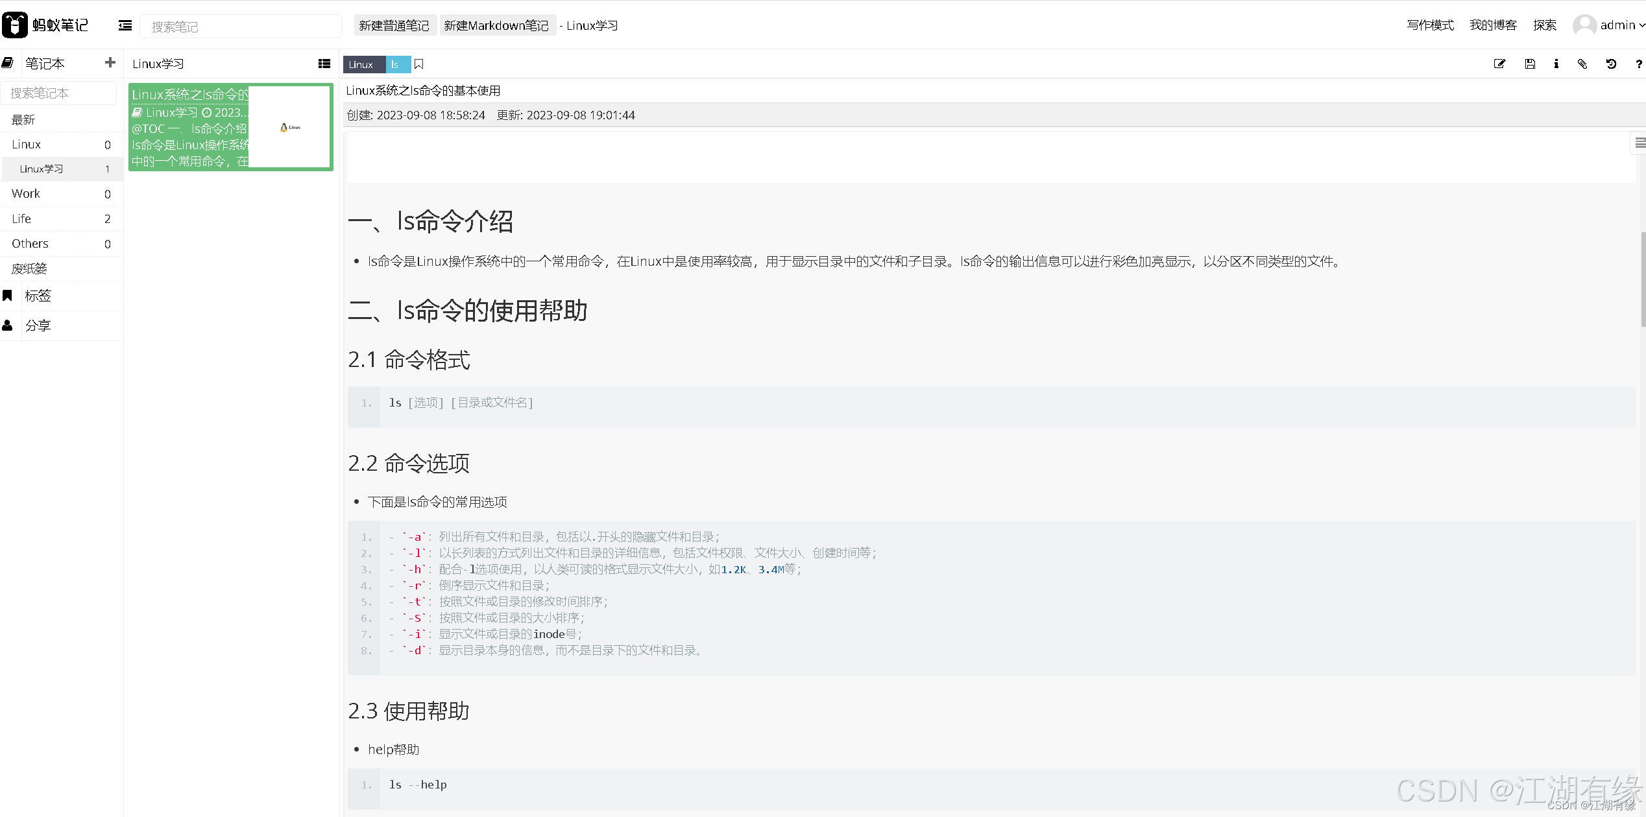This screenshot has height=817, width=1646.
Task: Open 我的博客 in top menu
Action: pos(1493,25)
